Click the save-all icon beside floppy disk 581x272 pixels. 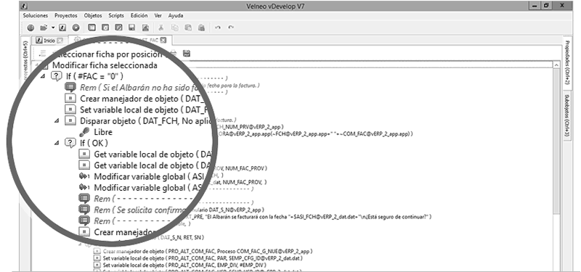point(145,28)
